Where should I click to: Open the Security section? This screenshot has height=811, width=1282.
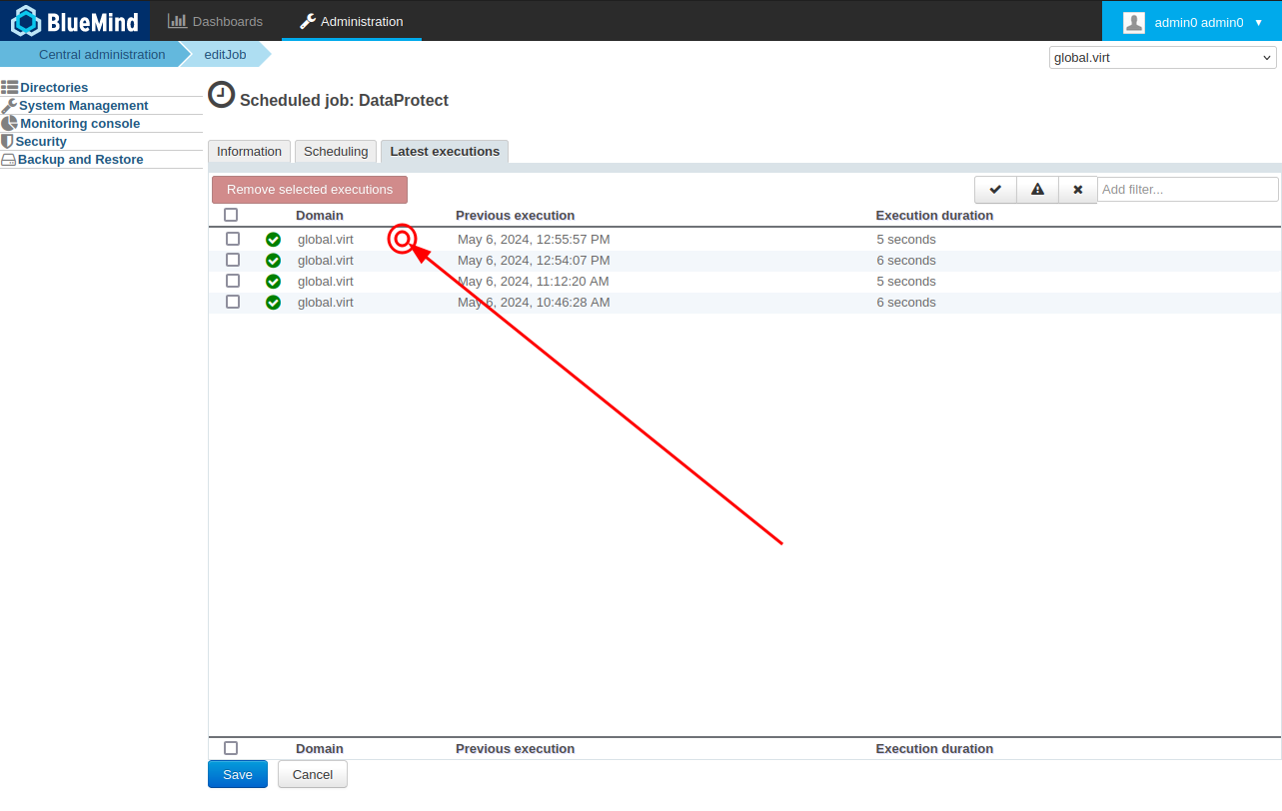tap(41, 142)
